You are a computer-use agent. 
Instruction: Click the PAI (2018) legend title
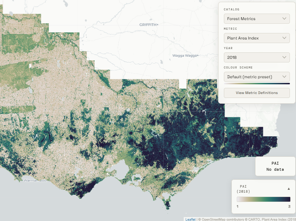coord(243,189)
